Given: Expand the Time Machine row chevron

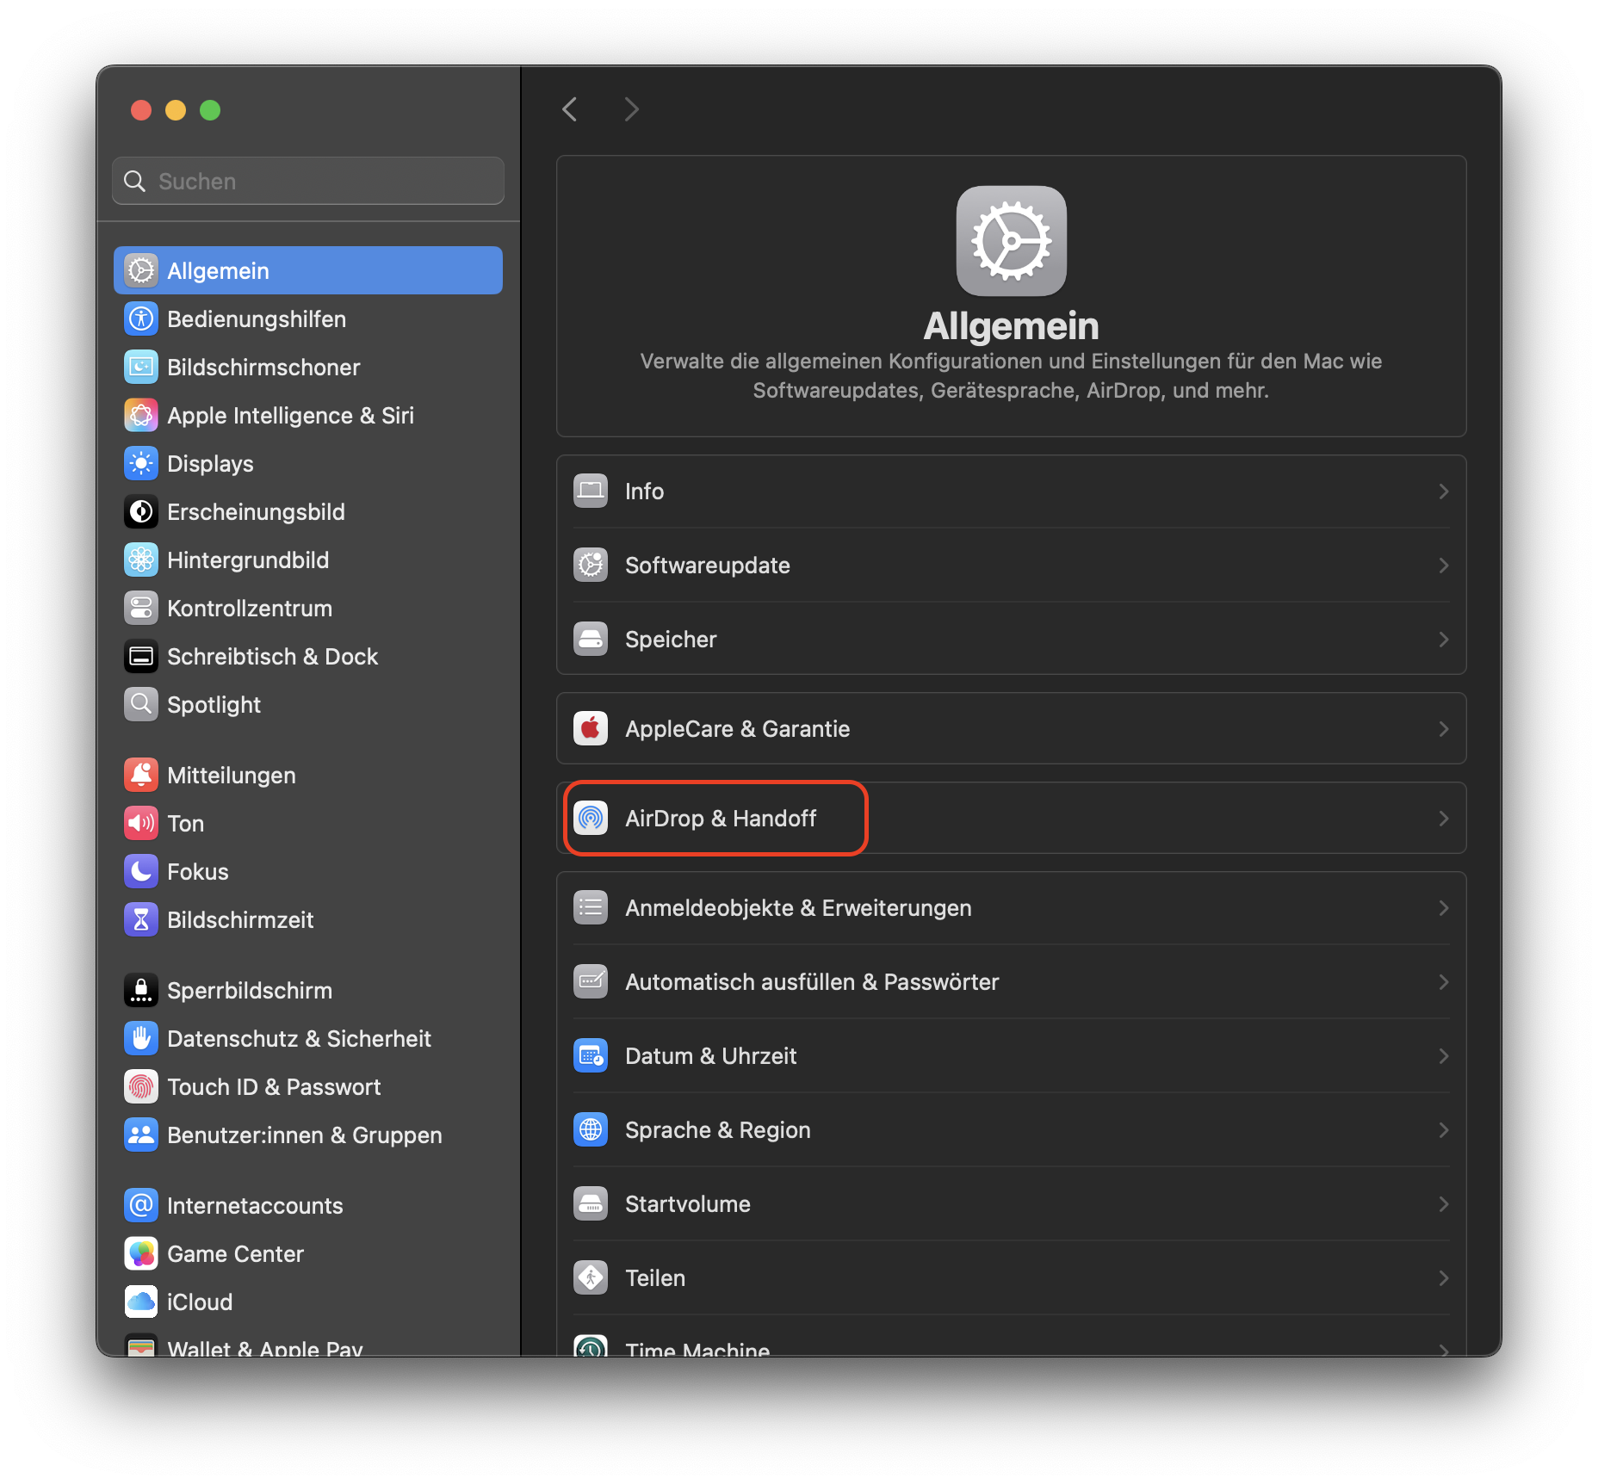Looking at the screenshot, I should (1444, 1349).
